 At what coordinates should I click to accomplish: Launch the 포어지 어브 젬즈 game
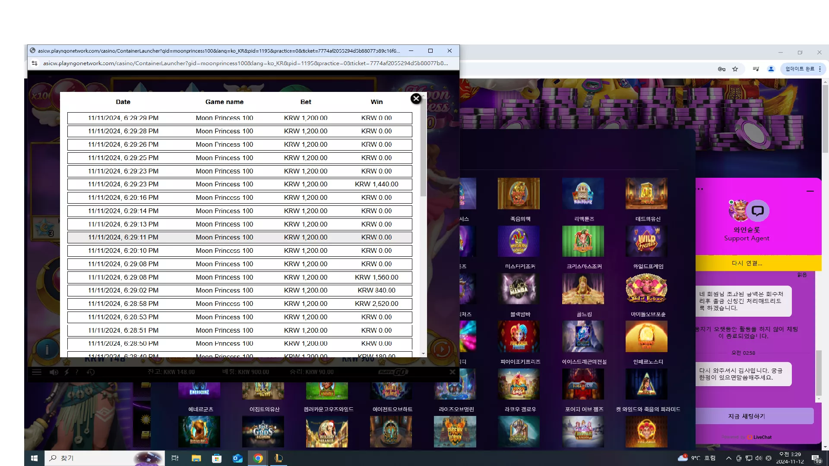[583, 384]
